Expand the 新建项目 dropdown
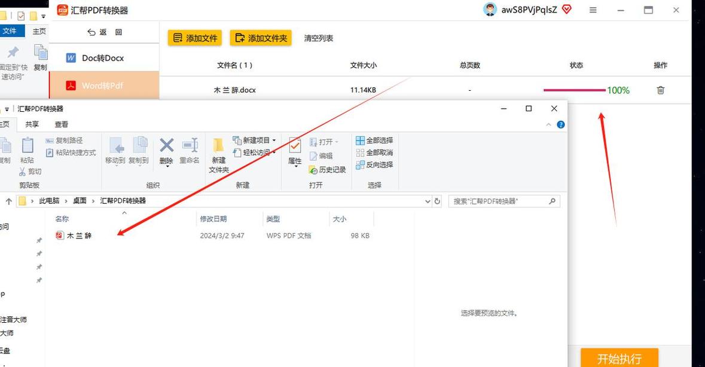705x367 pixels. point(274,140)
